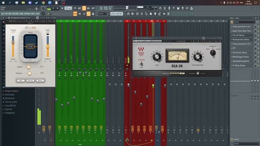This screenshot has height=146, width=260.
Task: Toggle the highlighted countdown before recording icon
Action: pyautogui.click(x=84, y=8)
